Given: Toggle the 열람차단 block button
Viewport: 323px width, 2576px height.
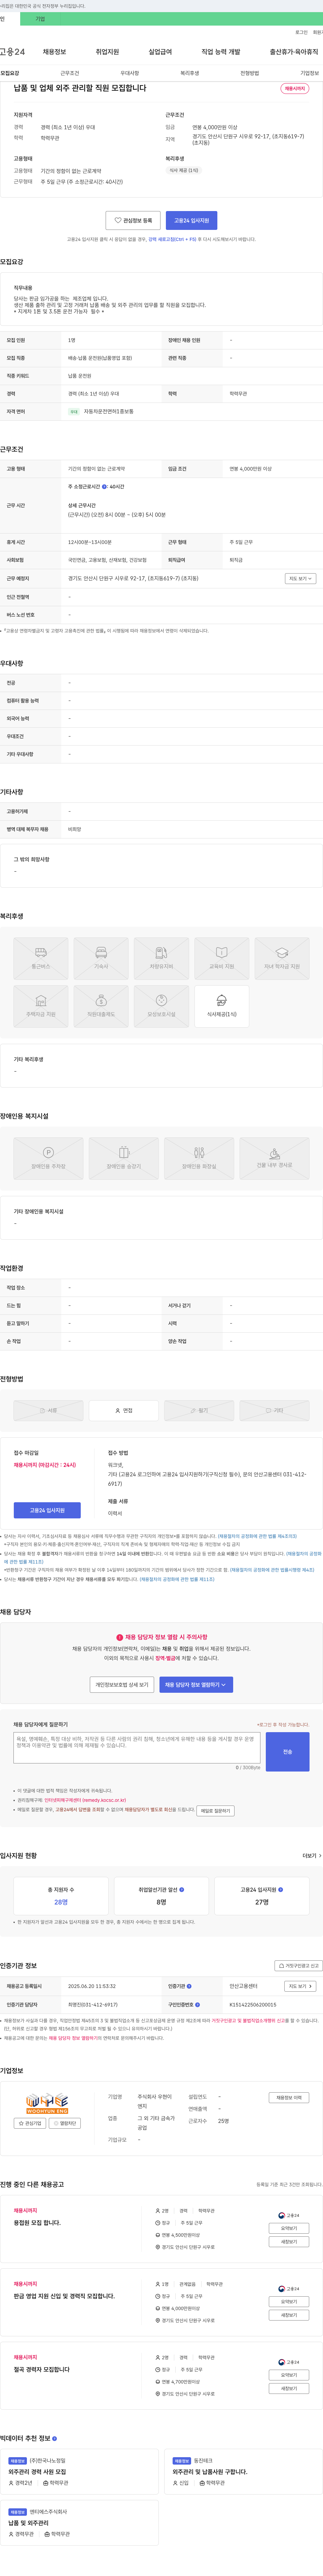Looking at the screenshot, I should (65, 2123).
